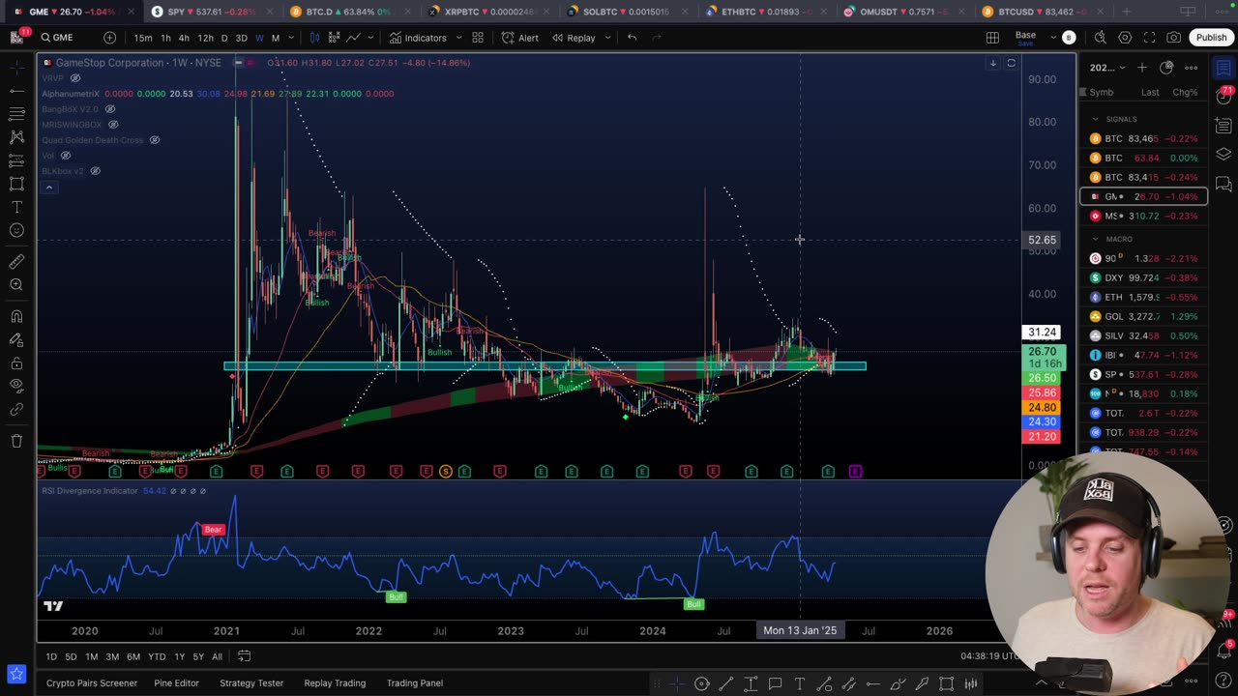Toggle hide all drawings eye icon in left toolbar

pyautogui.click(x=16, y=386)
